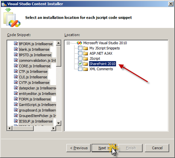The width and height of the screenshot is (175, 158).
Task: Click the commonvalidation.js snippet icon
Action: tap(16, 60)
